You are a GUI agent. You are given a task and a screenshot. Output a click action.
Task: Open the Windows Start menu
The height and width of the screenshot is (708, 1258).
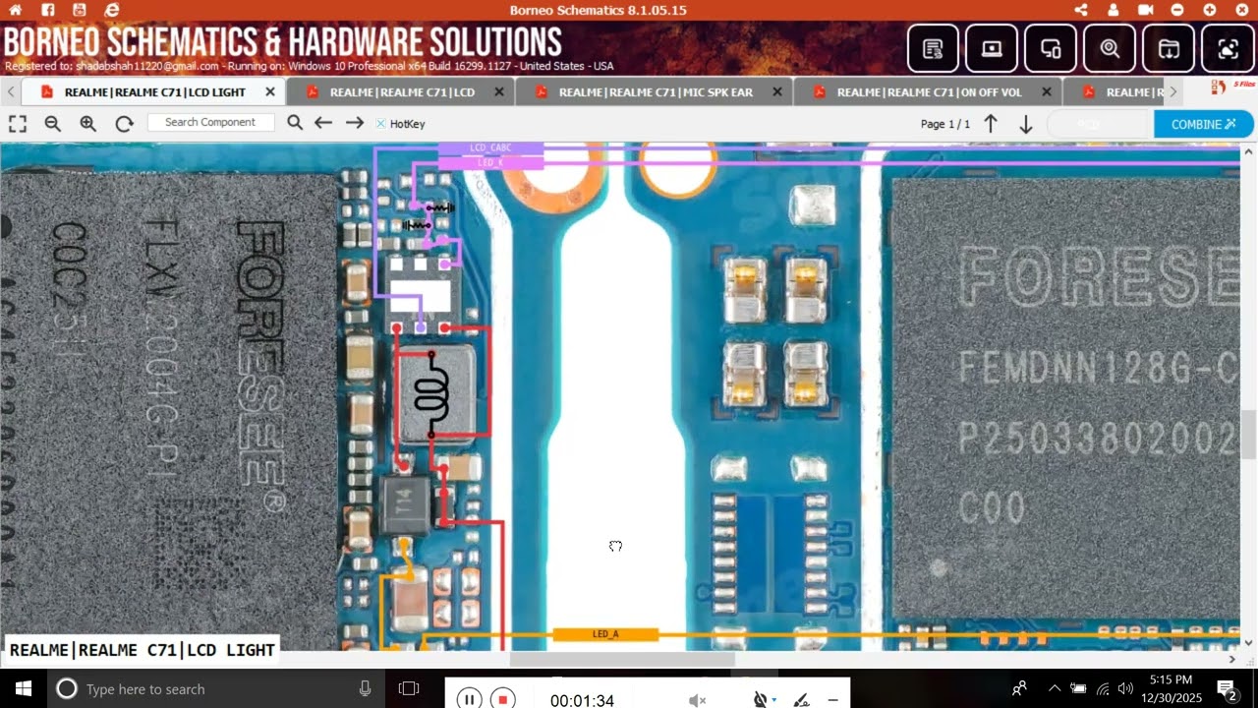click(x=24, y=688)
